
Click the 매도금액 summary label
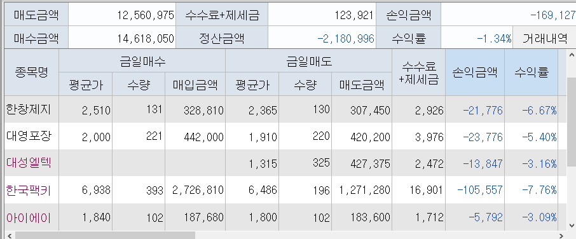pos(36,15)
